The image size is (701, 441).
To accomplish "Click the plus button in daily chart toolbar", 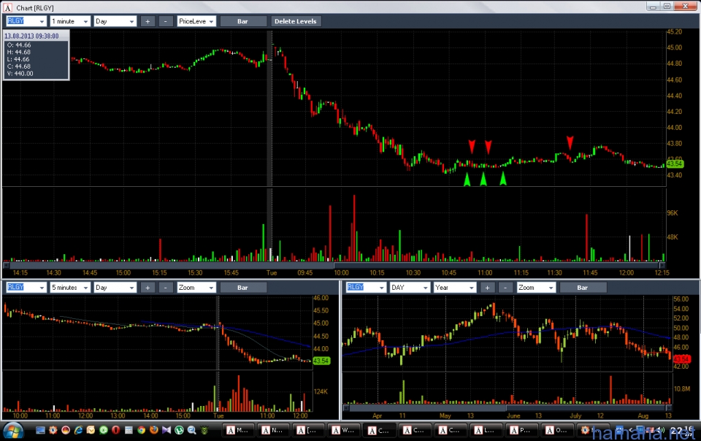I will [x=487, y=288].
